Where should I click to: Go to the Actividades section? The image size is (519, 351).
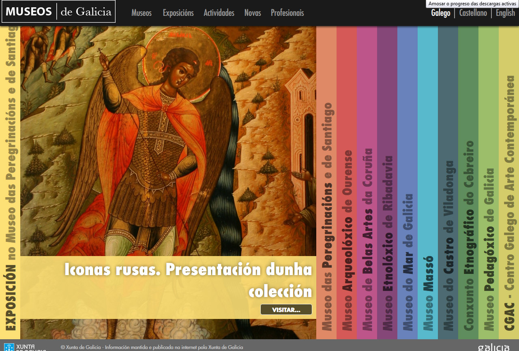pos(219,13)
